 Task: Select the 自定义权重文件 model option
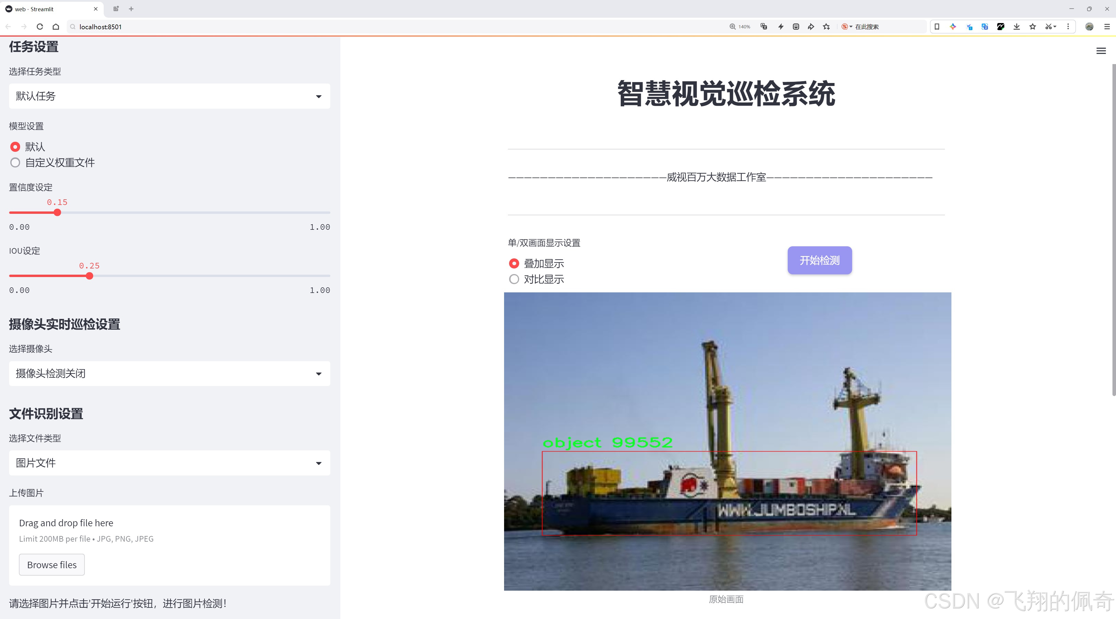(15, 162)
